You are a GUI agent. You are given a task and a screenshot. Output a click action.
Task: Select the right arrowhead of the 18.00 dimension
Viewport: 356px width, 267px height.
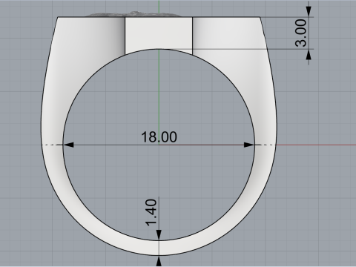coord(249,145)
